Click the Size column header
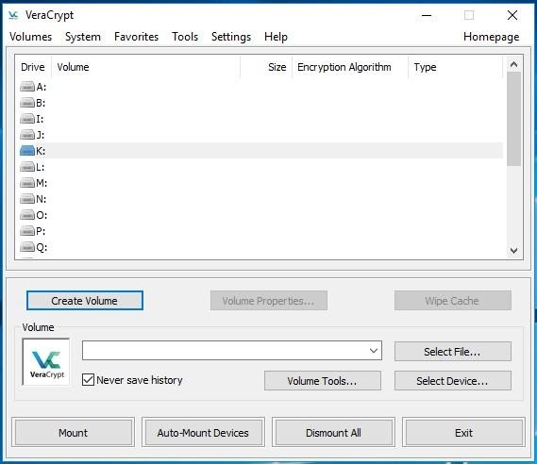 click(266, 67)
